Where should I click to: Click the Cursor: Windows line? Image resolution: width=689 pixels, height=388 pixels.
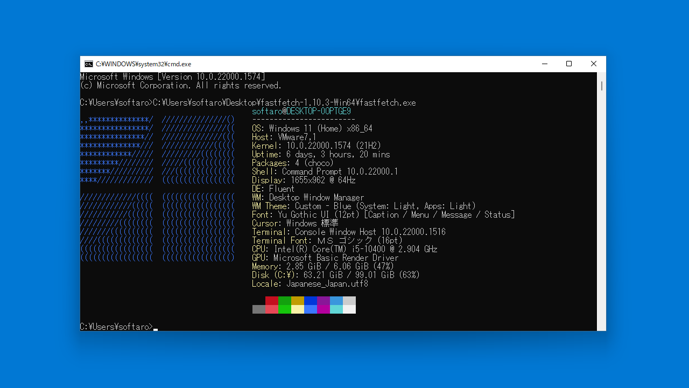pos(295,224)
